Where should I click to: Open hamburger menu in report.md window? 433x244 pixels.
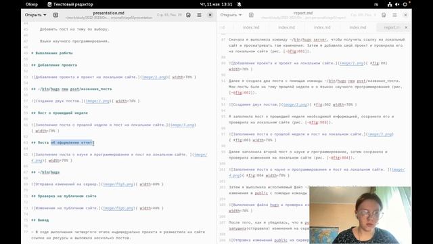[394, 15]
